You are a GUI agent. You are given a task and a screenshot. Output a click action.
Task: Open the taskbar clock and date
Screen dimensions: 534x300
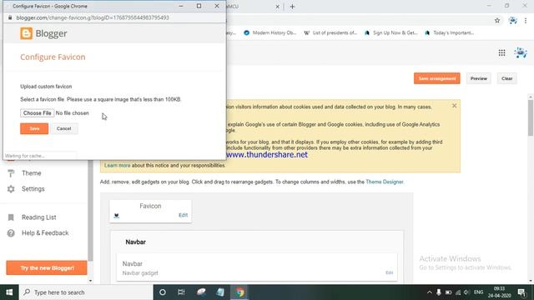pyautogui.click(x=499, y=292)
